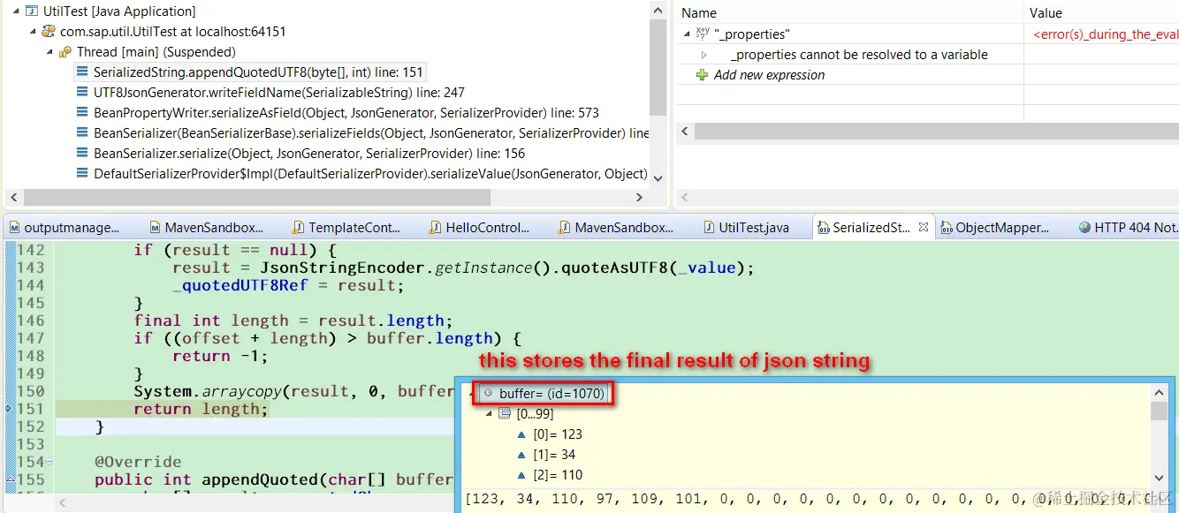This screenshot has width=1179, height=513.
Task: Click the Java file icon on UtilTest.java tab
Action: point(710,228)
